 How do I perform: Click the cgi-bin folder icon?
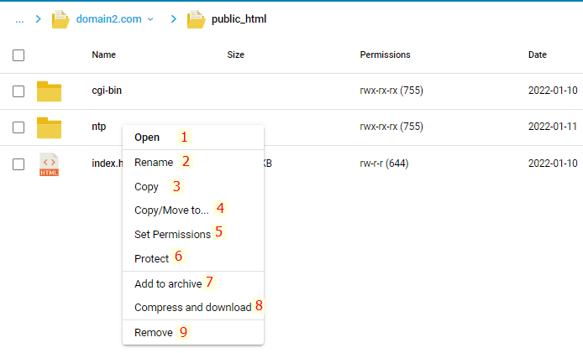(50, 91)
